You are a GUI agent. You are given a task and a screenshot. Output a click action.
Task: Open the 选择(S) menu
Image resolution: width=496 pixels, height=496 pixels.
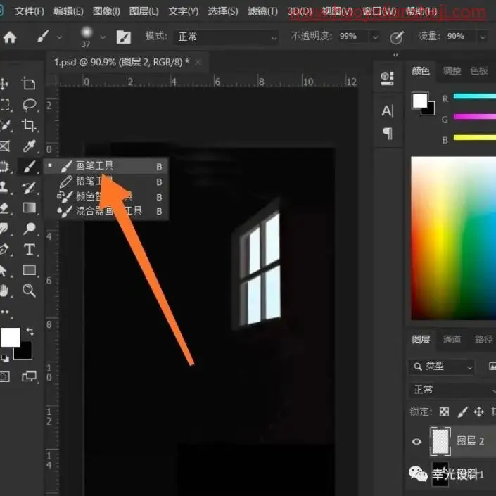(223, 12)
